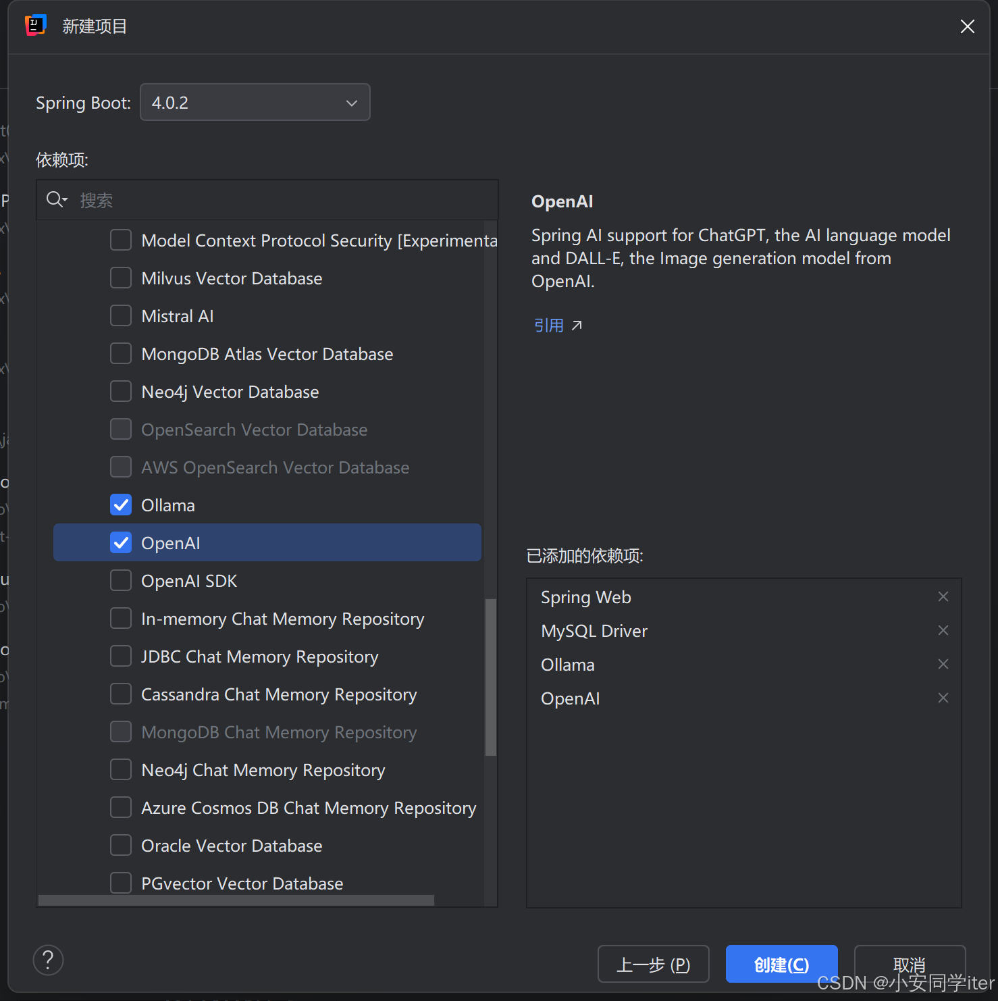Open the Spring Boot version dropdown
The image size is (998, 1001).
(x=255, y=102)
